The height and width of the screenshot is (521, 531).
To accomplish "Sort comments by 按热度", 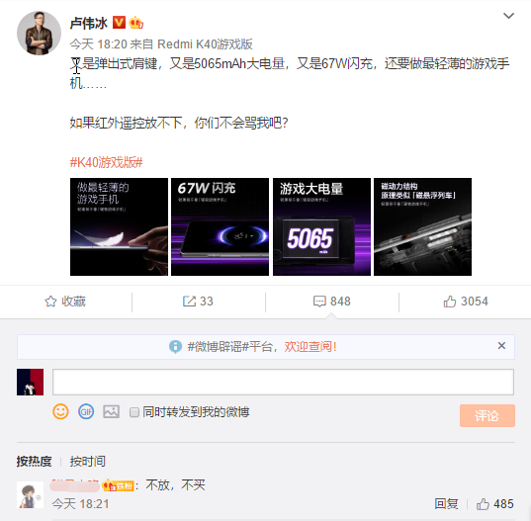I will pyautogui.click(x=34, y=461).
